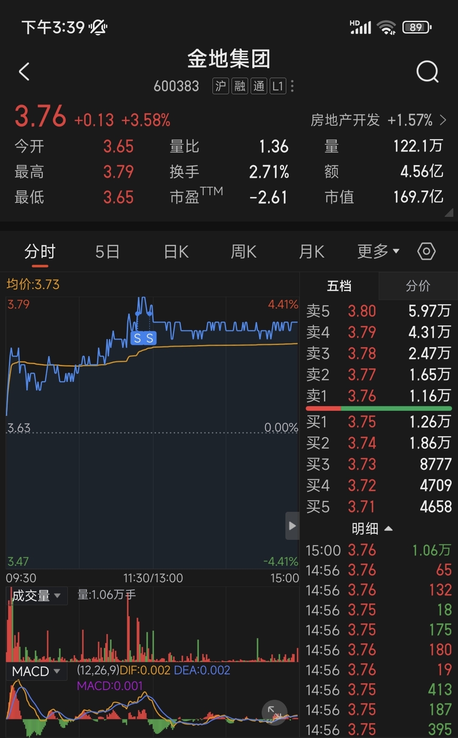Tap the 15:00 trade detail row
458x738 pixels.
coord(379,550)
